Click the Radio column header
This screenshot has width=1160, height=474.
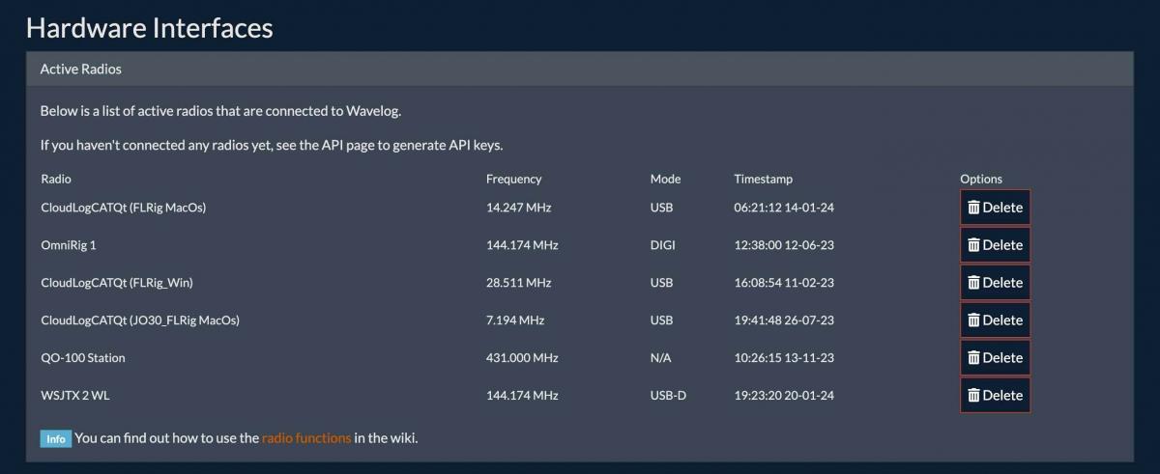coord(56,179)
